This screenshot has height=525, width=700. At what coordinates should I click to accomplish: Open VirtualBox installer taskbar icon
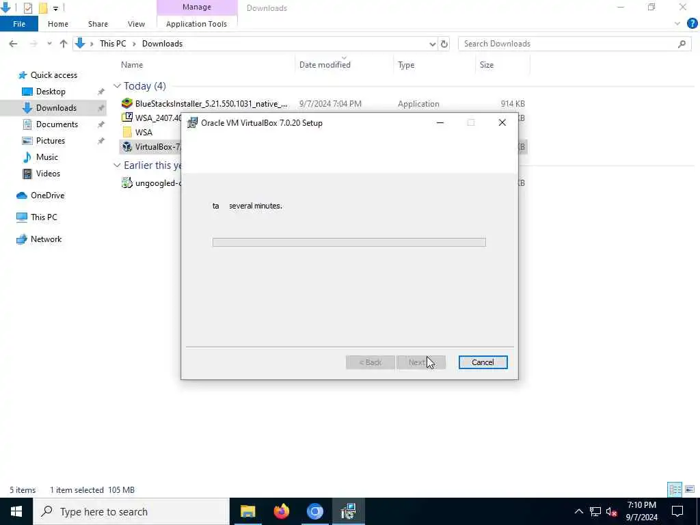pos(348,511)
